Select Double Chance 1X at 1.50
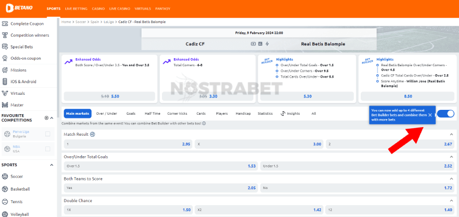The height and width of the screenshot is (217, 459). pyautogui.click(x=128, y=209)
